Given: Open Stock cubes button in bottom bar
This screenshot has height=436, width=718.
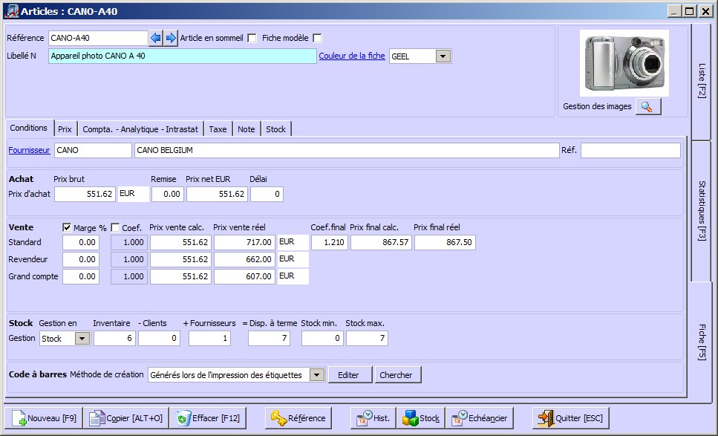Looking at the screenshot, I should pos(421,418).
